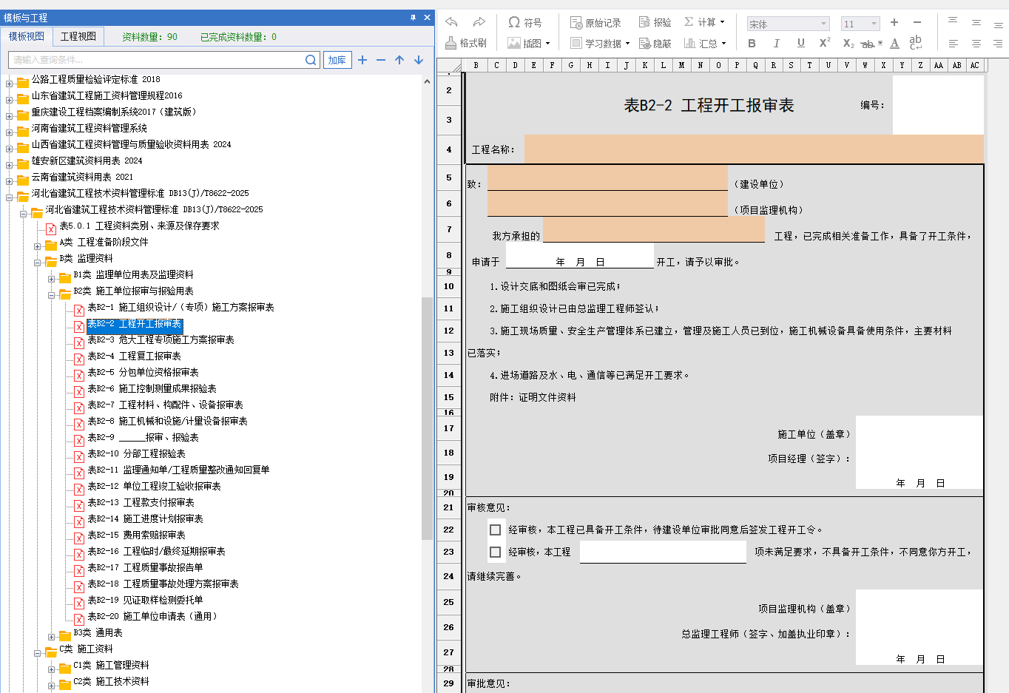Click the Bold formatting icon
The width and height of the screenshot is (1009, 693).
tap(752, 44)
